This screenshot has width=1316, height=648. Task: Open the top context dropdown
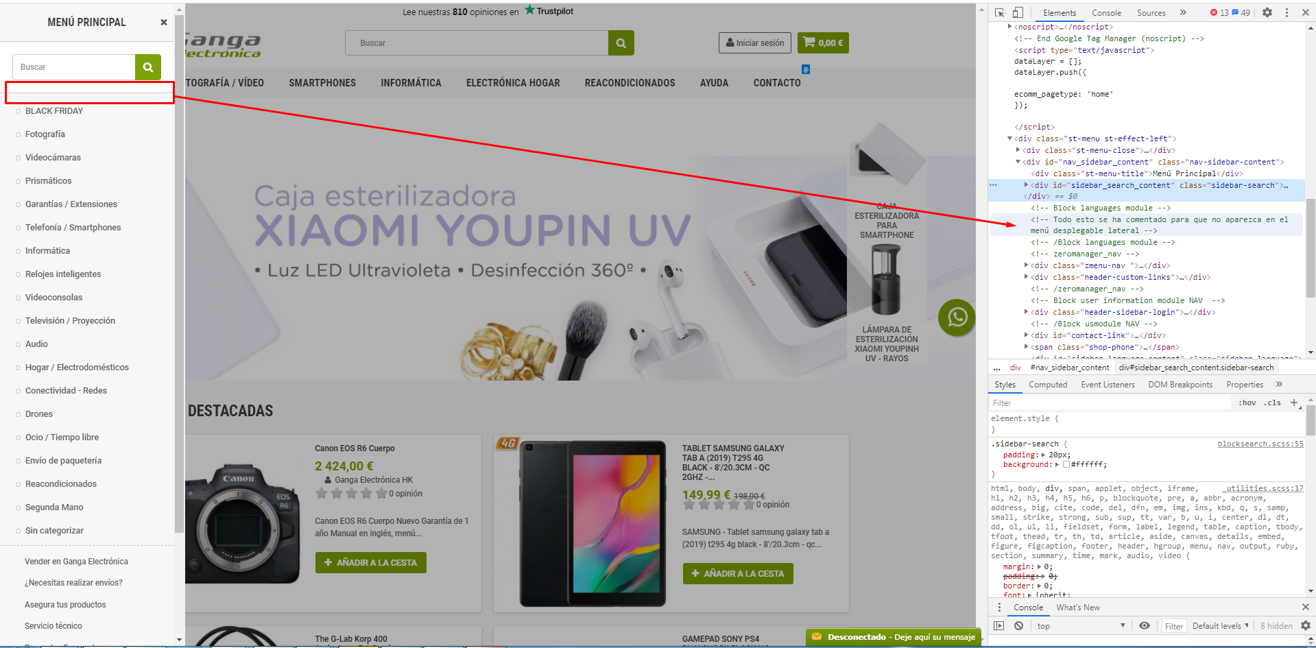point(1081,626)
